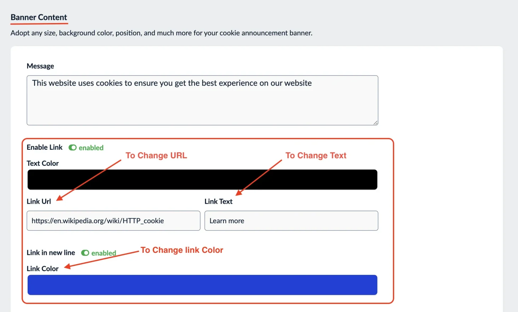Toggle the Enable Link switch
Screen dimensions: 518x312
(73, 148)
